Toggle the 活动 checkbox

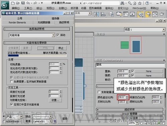coord(58,35)
